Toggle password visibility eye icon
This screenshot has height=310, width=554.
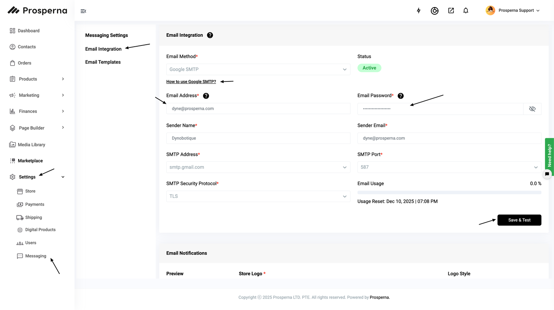pos(532,109)
